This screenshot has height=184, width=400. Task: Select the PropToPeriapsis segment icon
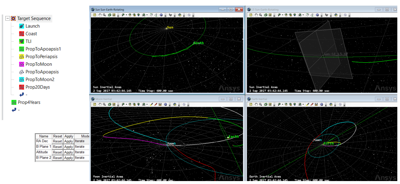click(x=22, y=56)
